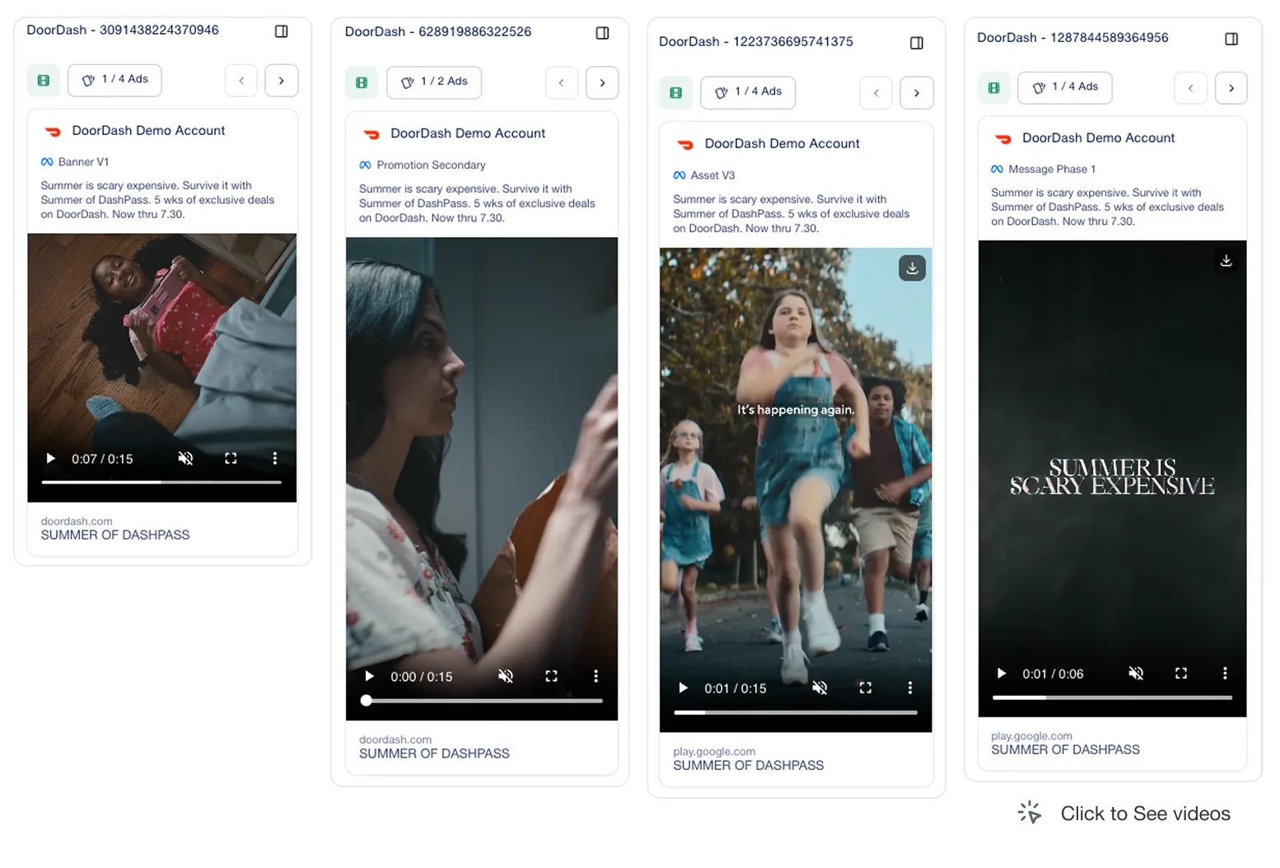Seek on Promotion Secondary video progress bar
The width and height of the screenshot is (1280, 868).
tap(482, 701)
